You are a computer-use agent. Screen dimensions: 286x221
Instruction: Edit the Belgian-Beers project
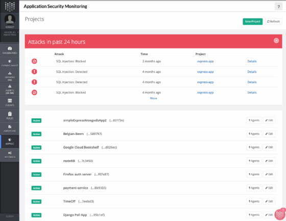click(269, 134)
